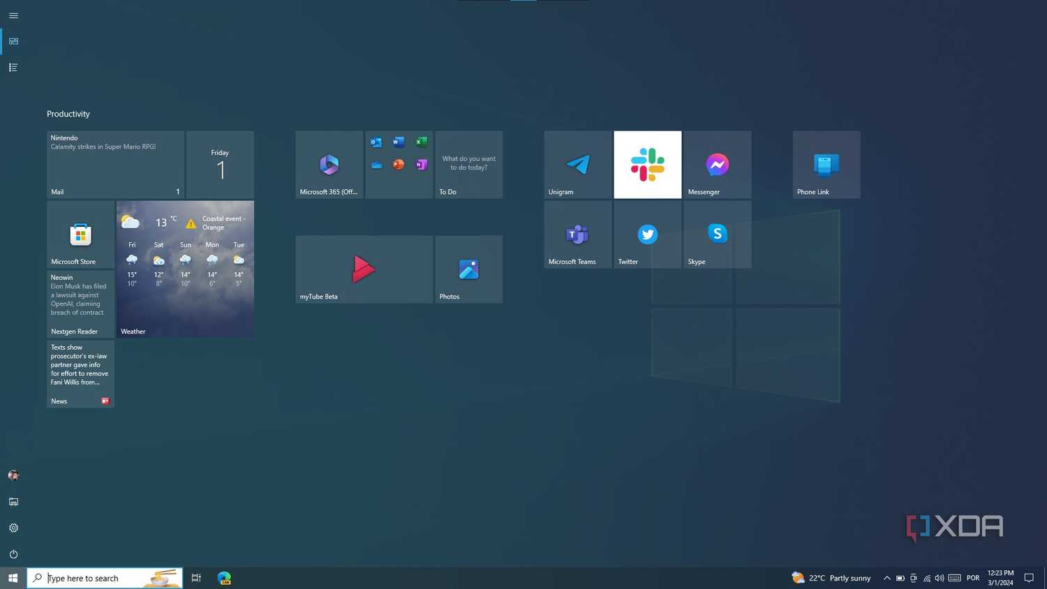Show hidden system tray icons

tap(887, 578)
